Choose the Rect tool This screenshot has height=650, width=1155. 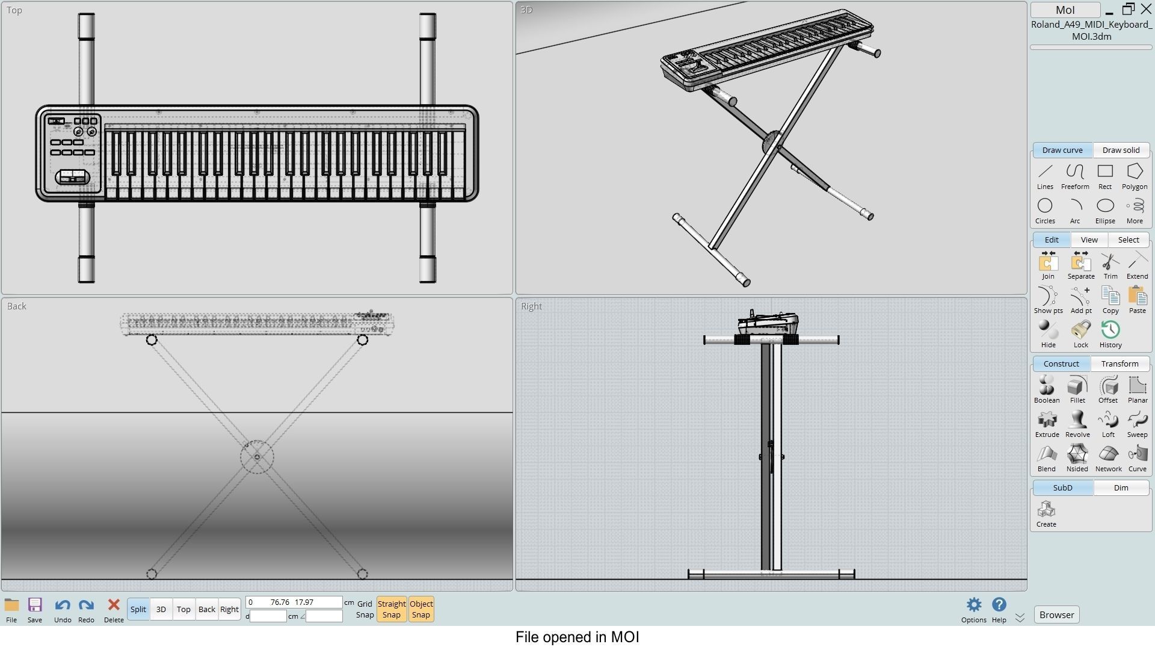[x=1105, y=177]
